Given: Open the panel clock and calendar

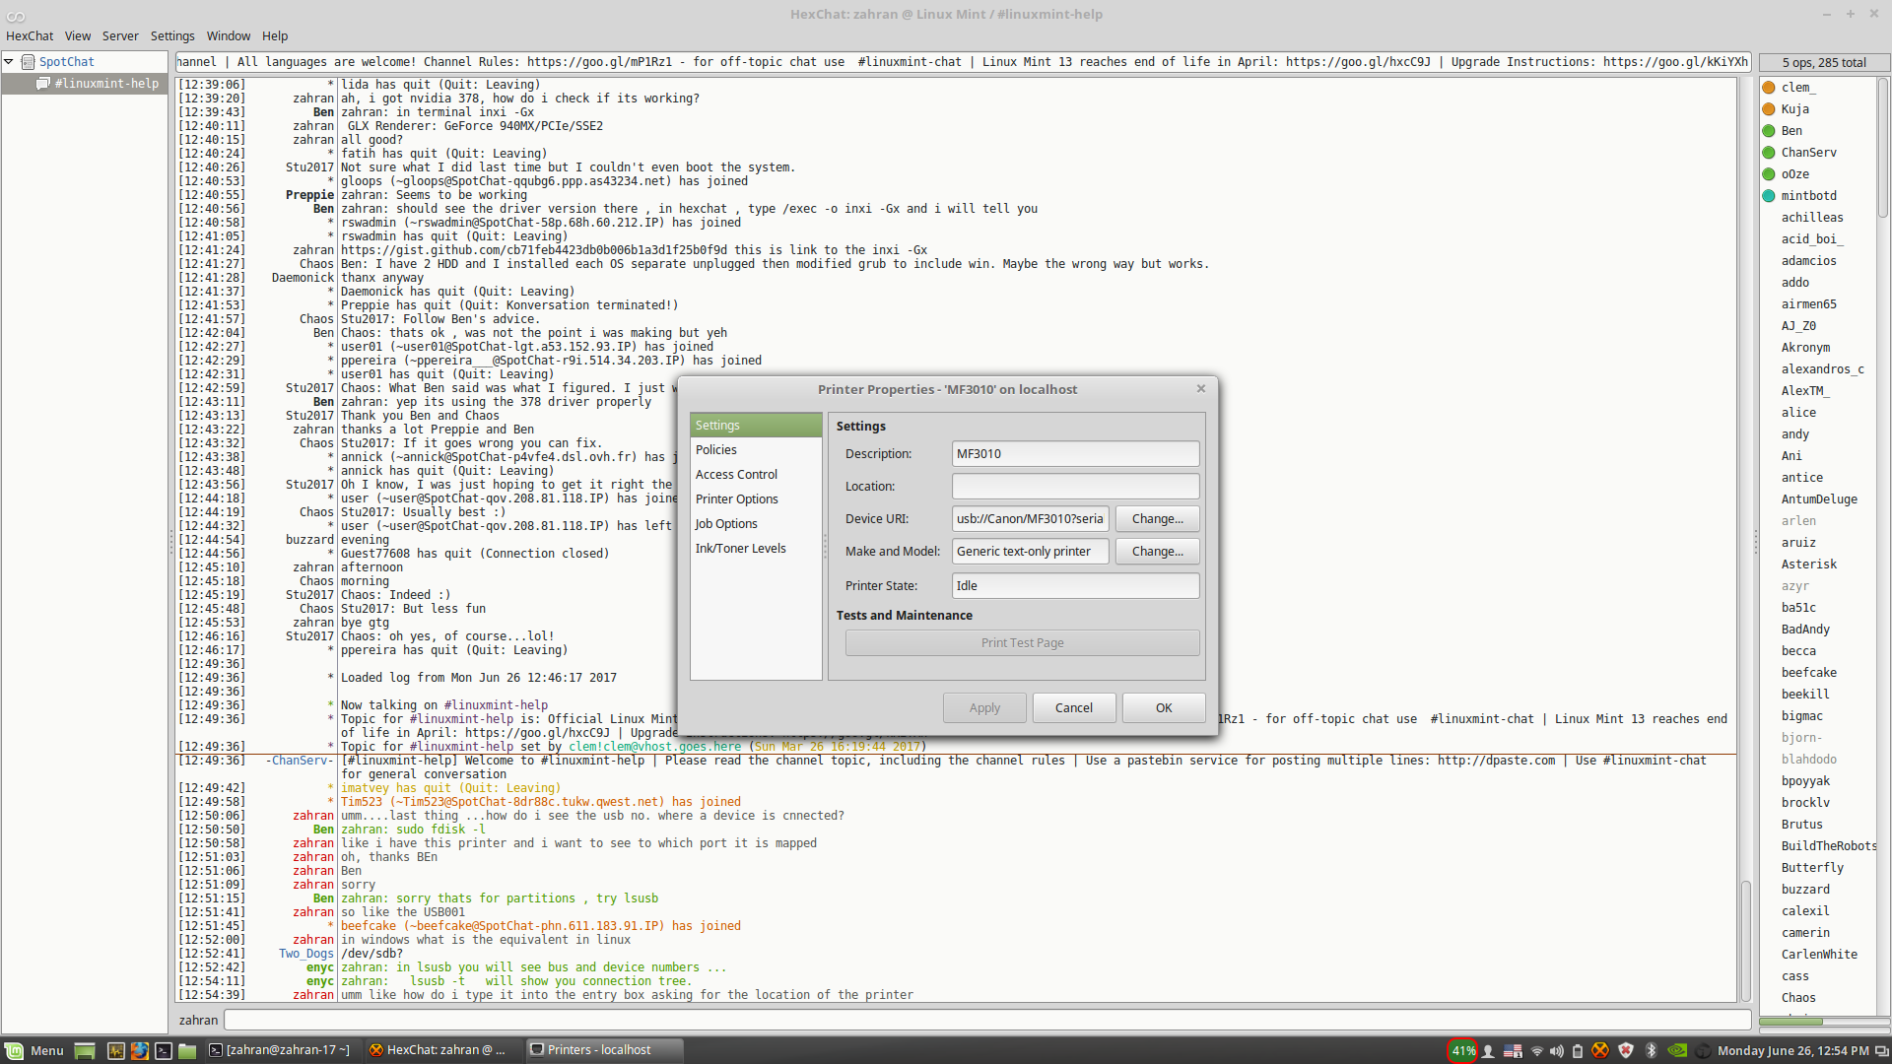Looking at the screenshot, I should pyautogui.click(x=1793, y=1051).
